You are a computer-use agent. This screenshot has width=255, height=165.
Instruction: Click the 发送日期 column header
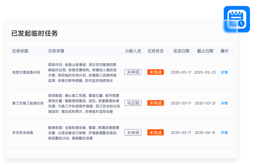pyautogui.click(x=181, y=51)
